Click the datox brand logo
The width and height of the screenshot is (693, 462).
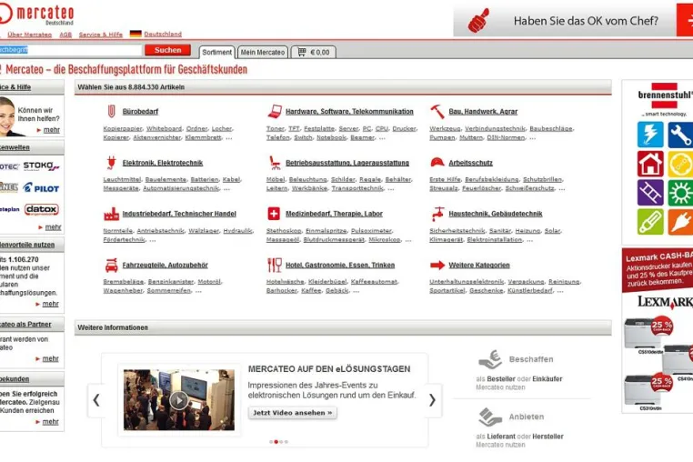click(42, 209)
